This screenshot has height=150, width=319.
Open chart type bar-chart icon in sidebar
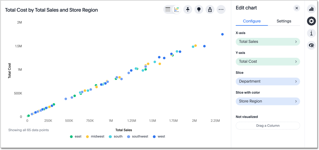point(311,9)
